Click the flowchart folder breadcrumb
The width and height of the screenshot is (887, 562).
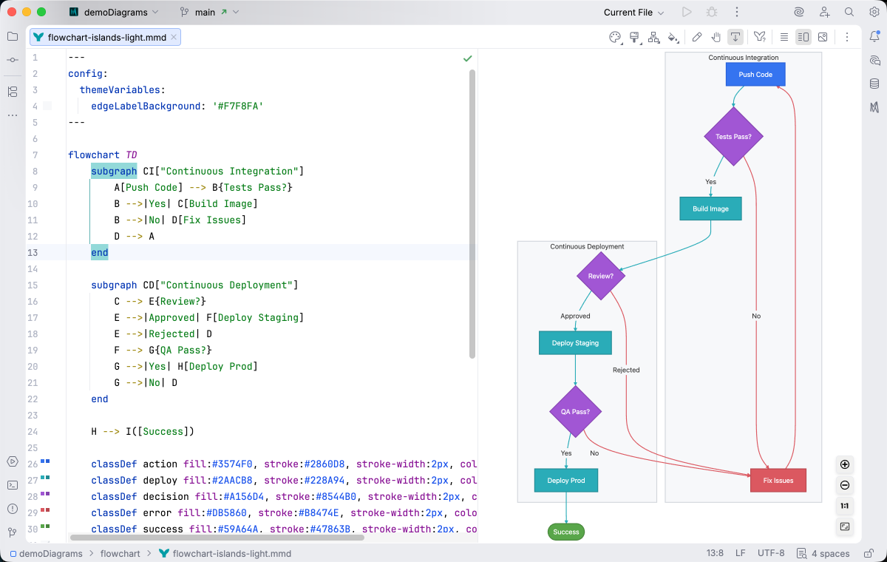pyautogui.click(x=121, y=553)
